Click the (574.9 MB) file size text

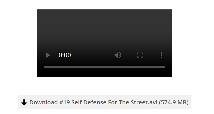click(174, 103)
